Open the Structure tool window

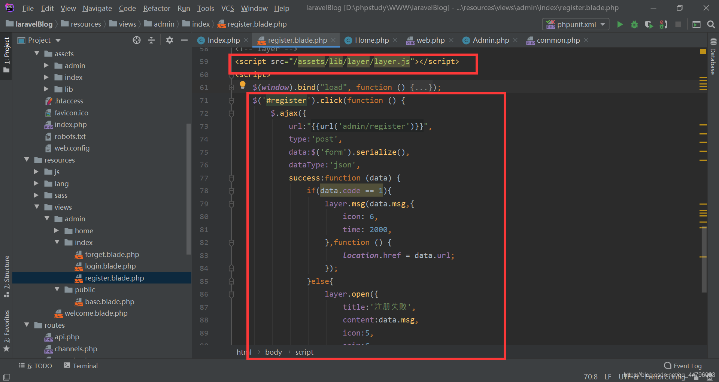(6, 276)
